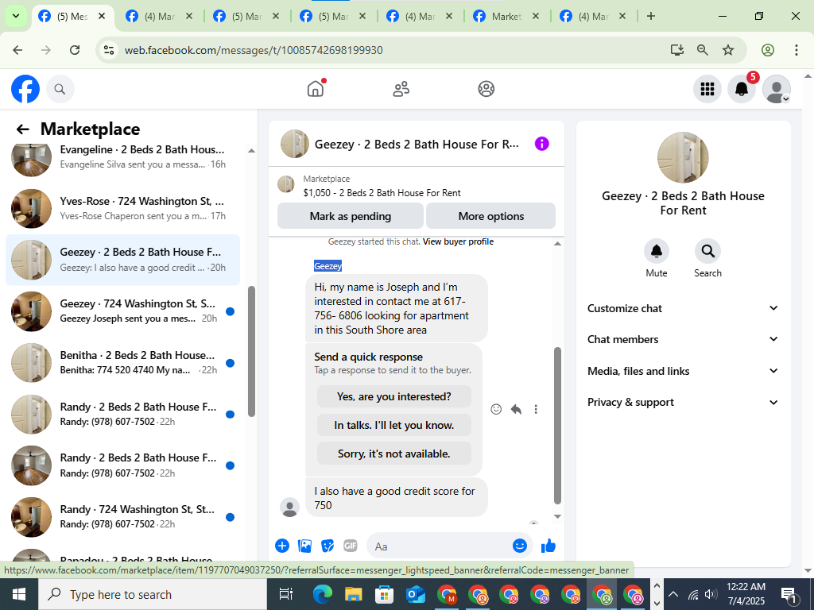Screen dimensions: 814x610
Task: Open Benitha 2 Beds 2 Bath conversation
Action: tap(123, 362)
